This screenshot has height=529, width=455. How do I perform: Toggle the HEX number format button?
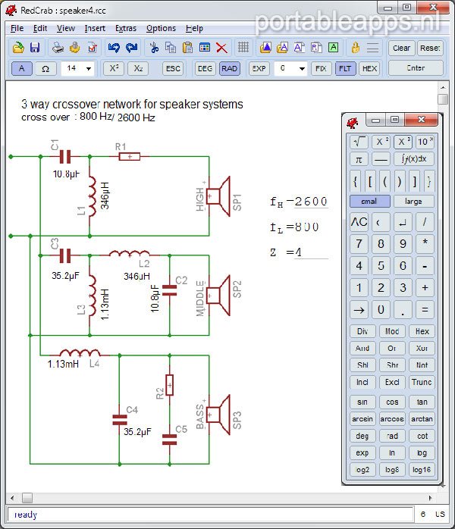pos(369,68)
